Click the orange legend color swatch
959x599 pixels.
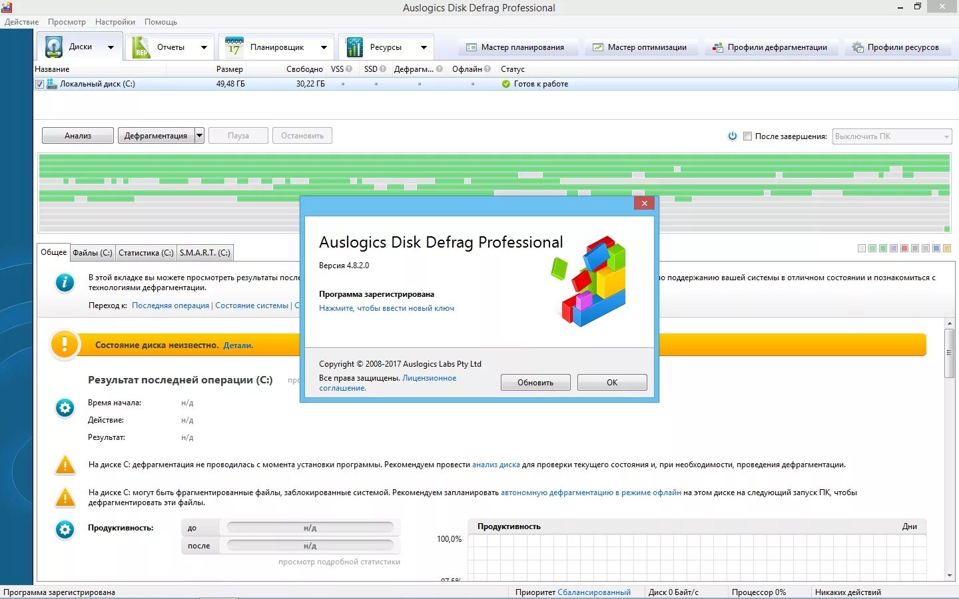coord(947,248)
